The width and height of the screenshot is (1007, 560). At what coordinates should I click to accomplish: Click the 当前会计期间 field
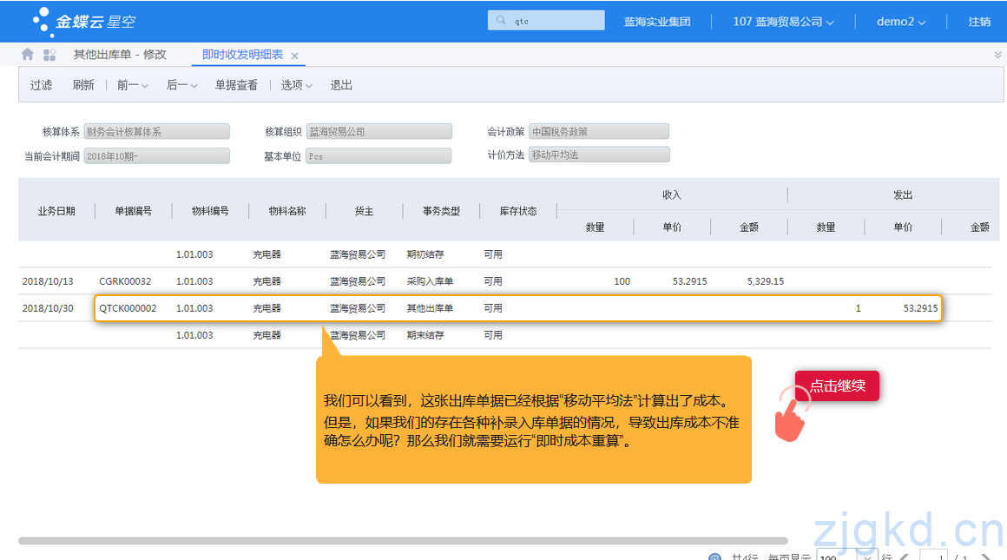[156, 155]
